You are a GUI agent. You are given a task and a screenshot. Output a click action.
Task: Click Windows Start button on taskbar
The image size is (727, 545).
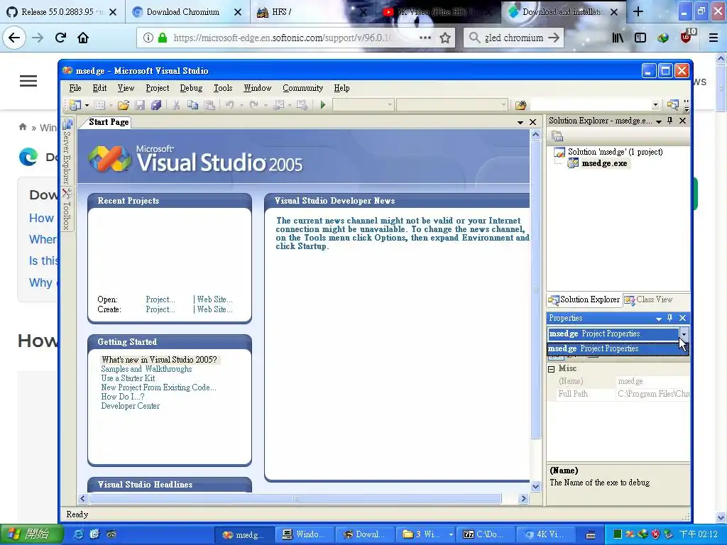tap(31, 534)
